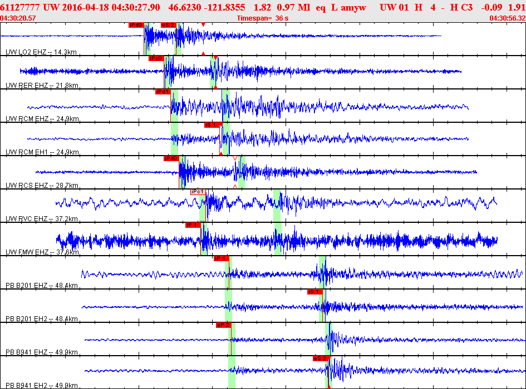
Task: Select the iPd0 pick flag on LO2 EHZ
Action: pos(136,25)
